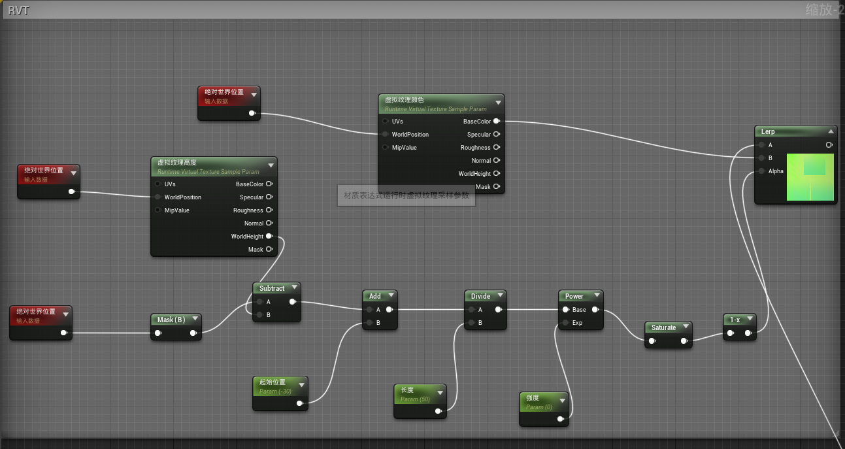Click the Alpha input pin of Lerp
Image resolution: width=845 pixels, height=449 pixels.
click(x=762, y=171)
